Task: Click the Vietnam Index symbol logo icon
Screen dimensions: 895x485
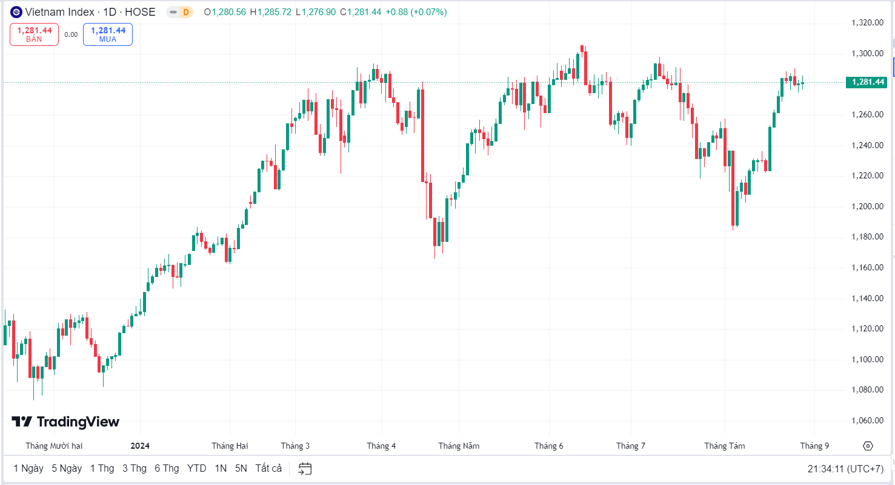Action: (x=16, y=11)
